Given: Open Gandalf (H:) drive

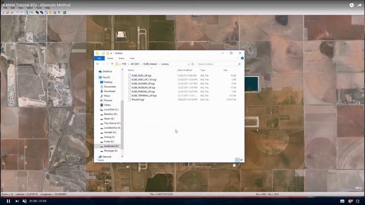Looking at the screenshot, I should point(110,133).
